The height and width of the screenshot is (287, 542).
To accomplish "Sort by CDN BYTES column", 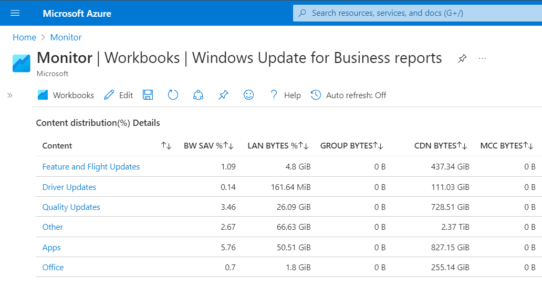I will pyautogui.click(x=462, y=146).
